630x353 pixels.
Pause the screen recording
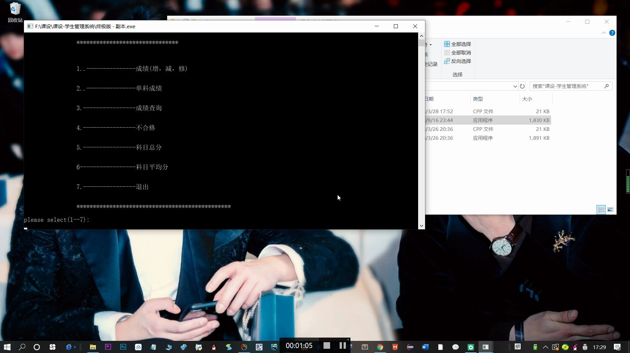tap(343, 345)
